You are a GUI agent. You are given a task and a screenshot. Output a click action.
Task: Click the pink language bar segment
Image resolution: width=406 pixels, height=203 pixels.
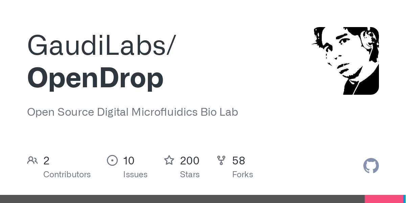(x=384, y=199)
